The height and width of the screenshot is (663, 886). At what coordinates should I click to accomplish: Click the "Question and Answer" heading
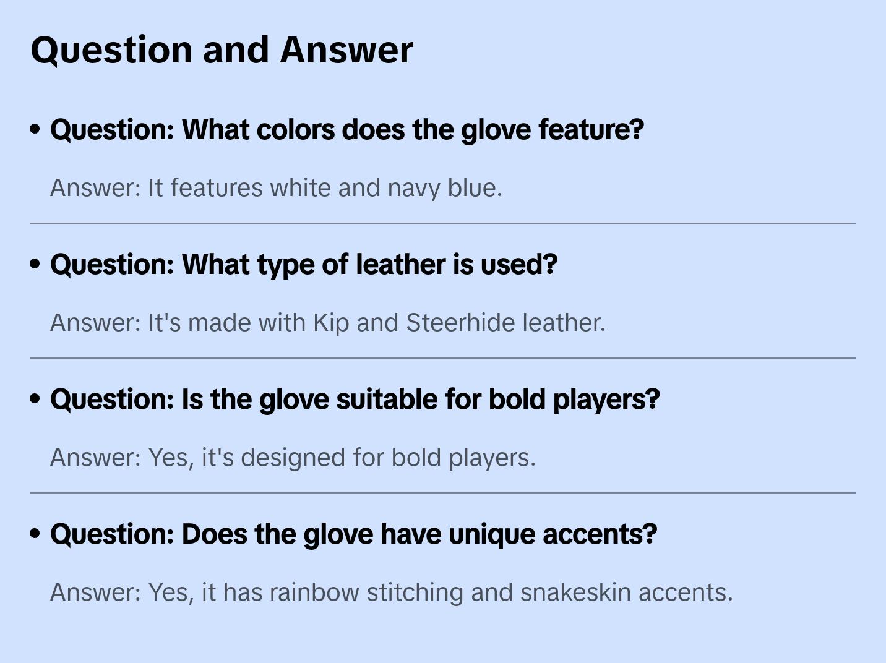tap(222, 49)
